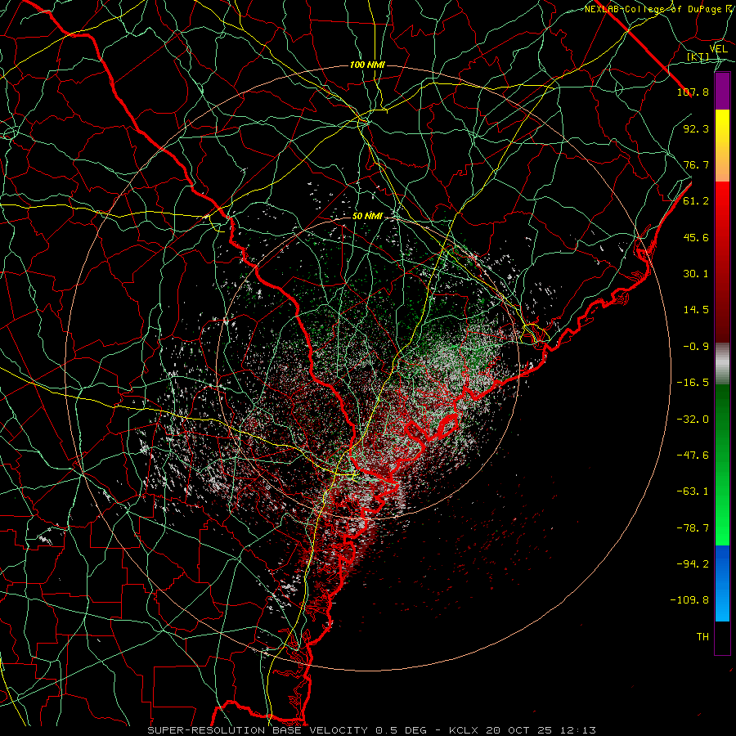Click the purple segment of velocity color bar
736x736 pixels.
(722, 91)
